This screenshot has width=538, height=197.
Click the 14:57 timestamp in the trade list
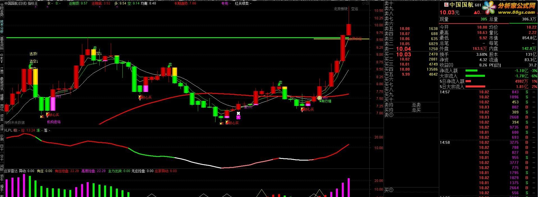445,92
